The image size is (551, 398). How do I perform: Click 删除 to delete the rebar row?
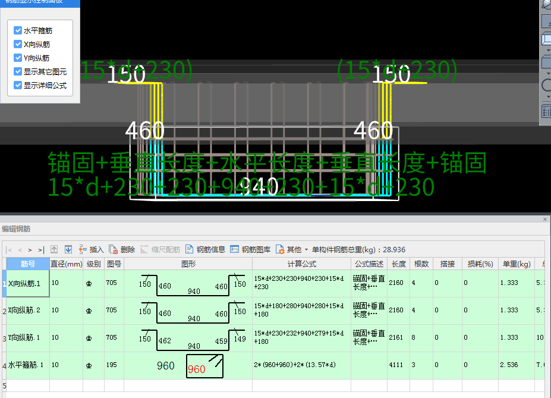122,250
